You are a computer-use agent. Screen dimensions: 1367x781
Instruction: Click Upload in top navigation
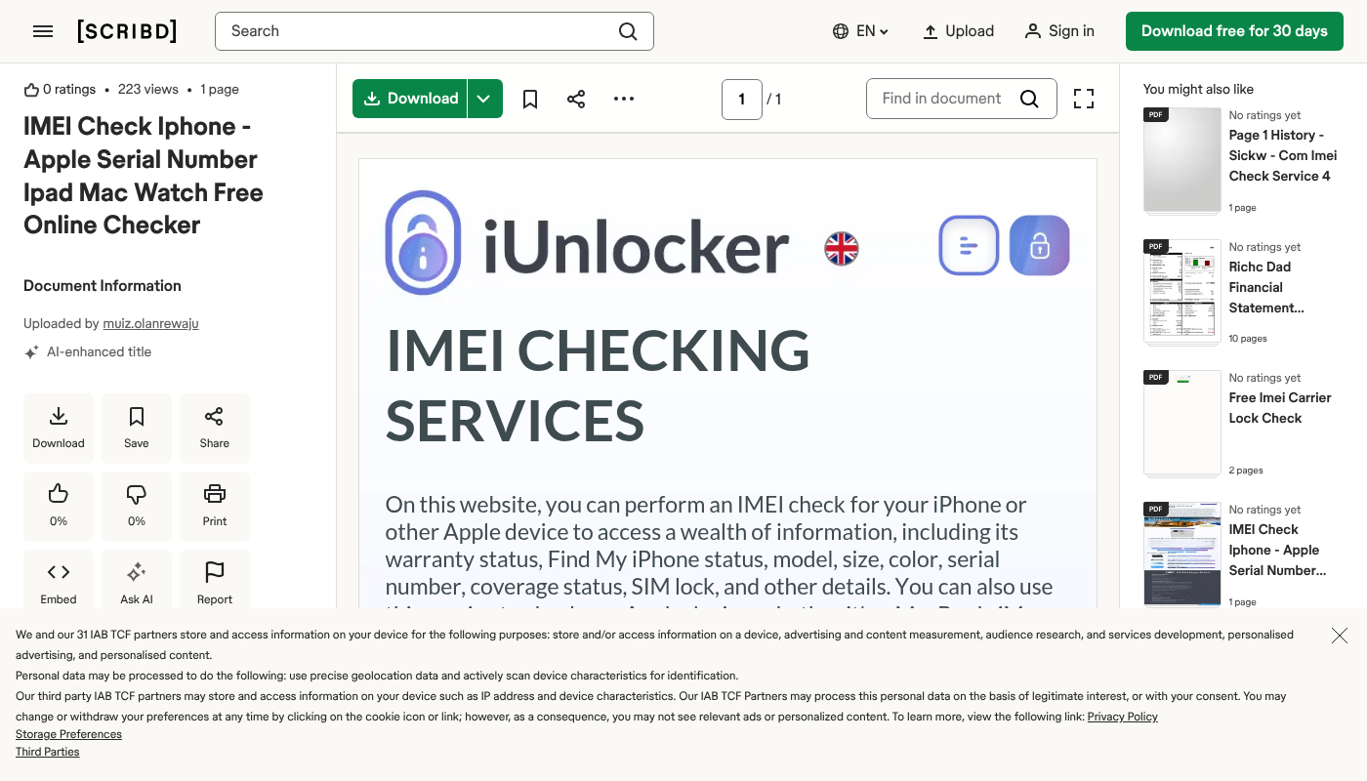[958, 31]
